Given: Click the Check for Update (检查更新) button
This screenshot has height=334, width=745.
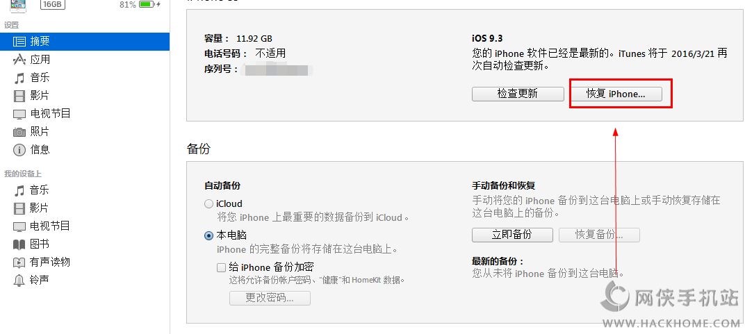Looking at the screenshot, I should pyautogui.click(x=517, y=94).
